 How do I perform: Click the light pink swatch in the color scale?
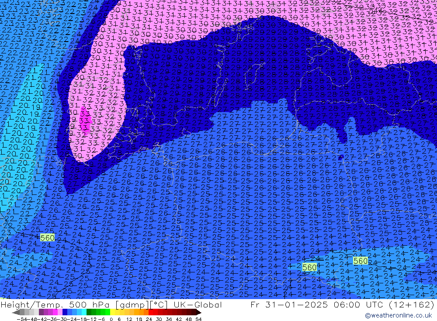[60, 312]
